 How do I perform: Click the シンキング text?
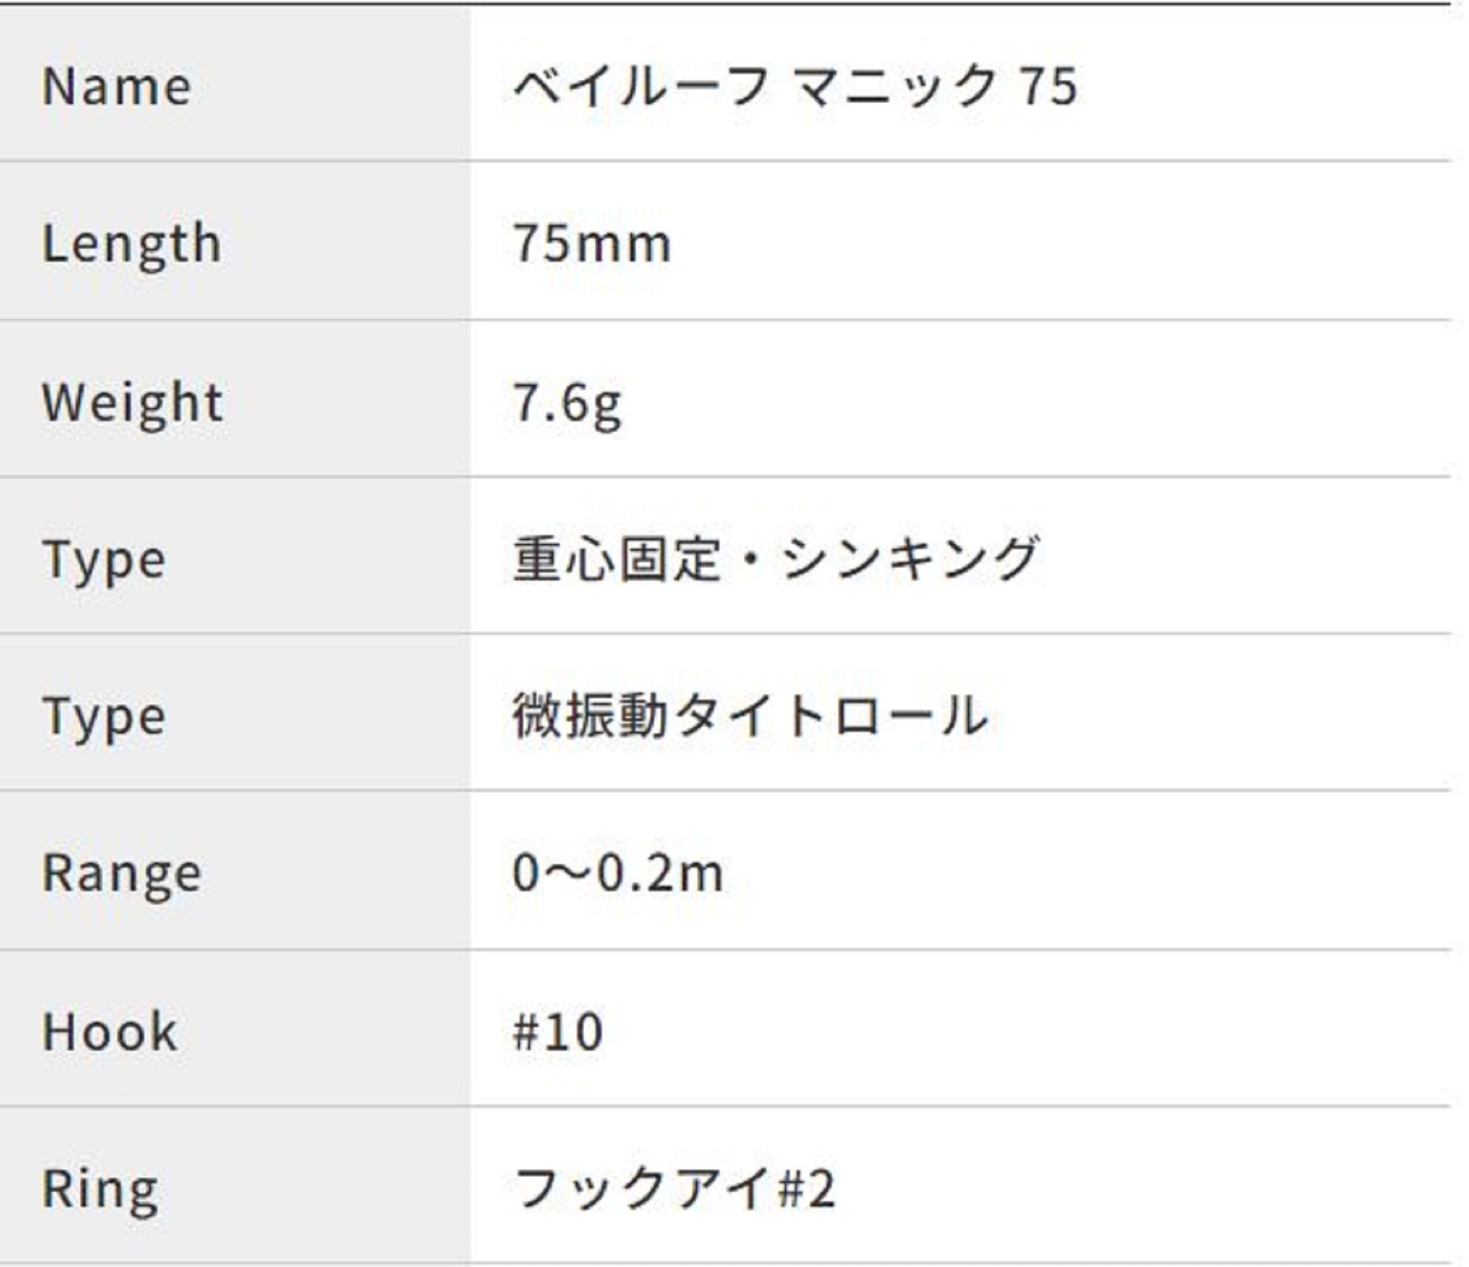tap(909, 560)
